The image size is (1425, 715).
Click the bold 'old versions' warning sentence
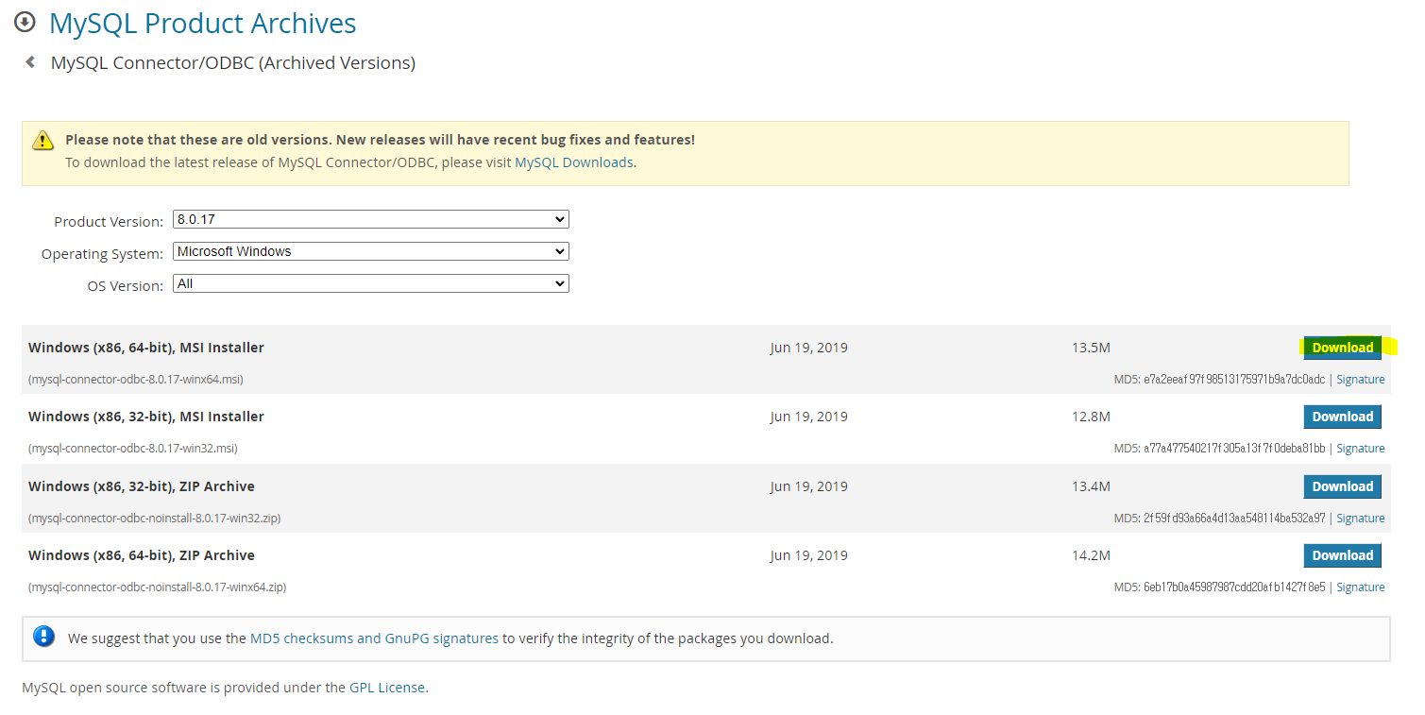point(380,140)
